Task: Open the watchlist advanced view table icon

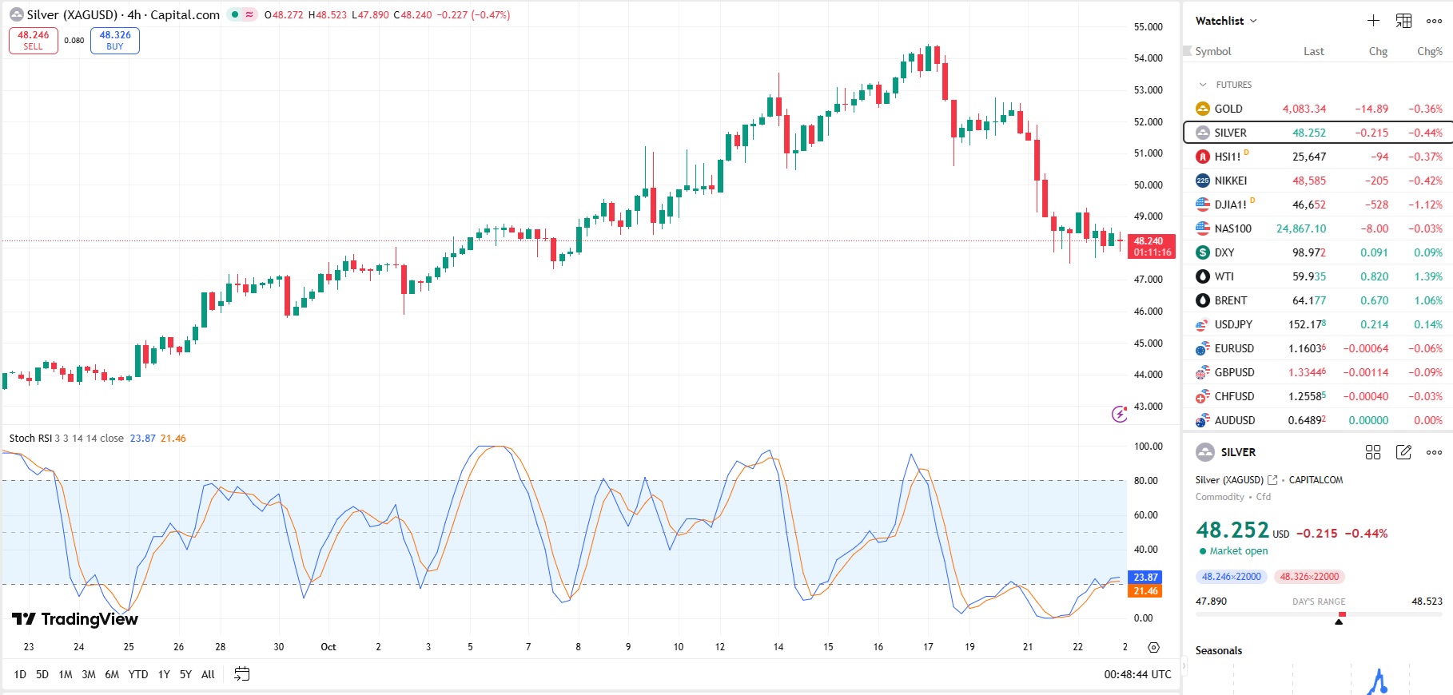Action: pyautogui.click(x=1403, y=21)
